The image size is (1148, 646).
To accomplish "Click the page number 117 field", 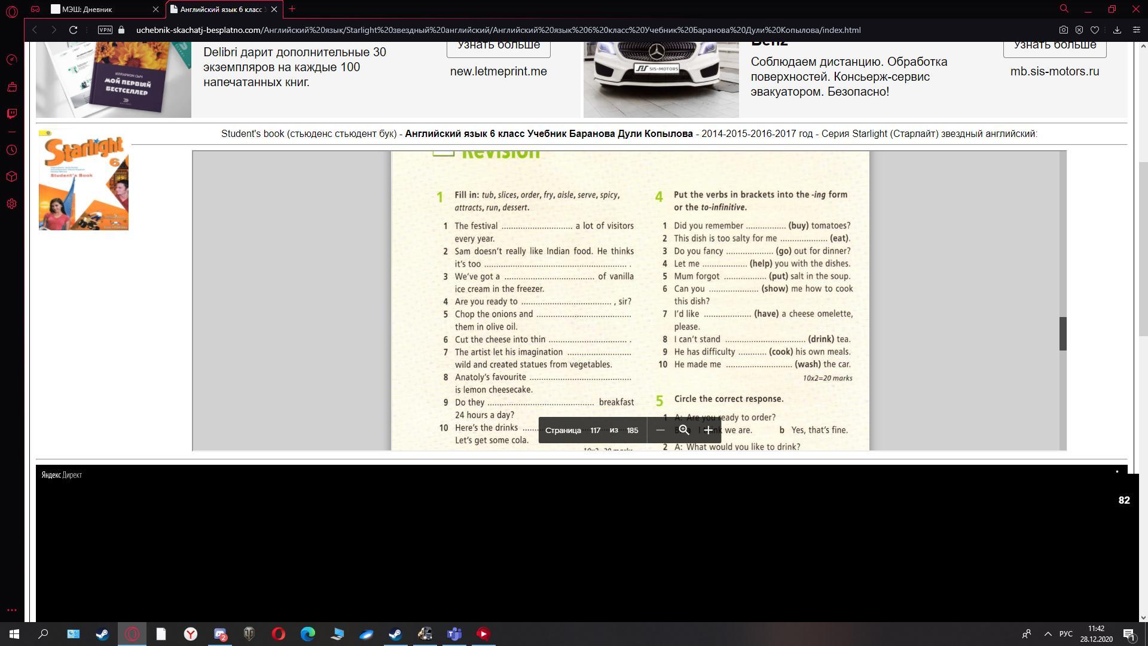I will 596,431.
